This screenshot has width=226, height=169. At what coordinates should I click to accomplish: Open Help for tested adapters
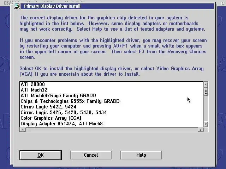(141, 155)
